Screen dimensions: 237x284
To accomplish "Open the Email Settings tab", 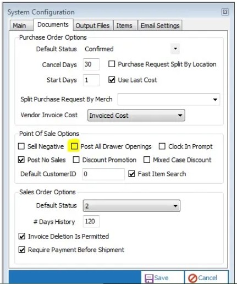I will (160, 25).
